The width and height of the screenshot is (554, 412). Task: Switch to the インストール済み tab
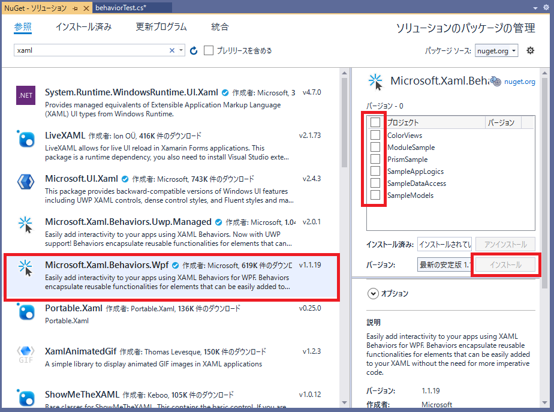click(83, 27)
